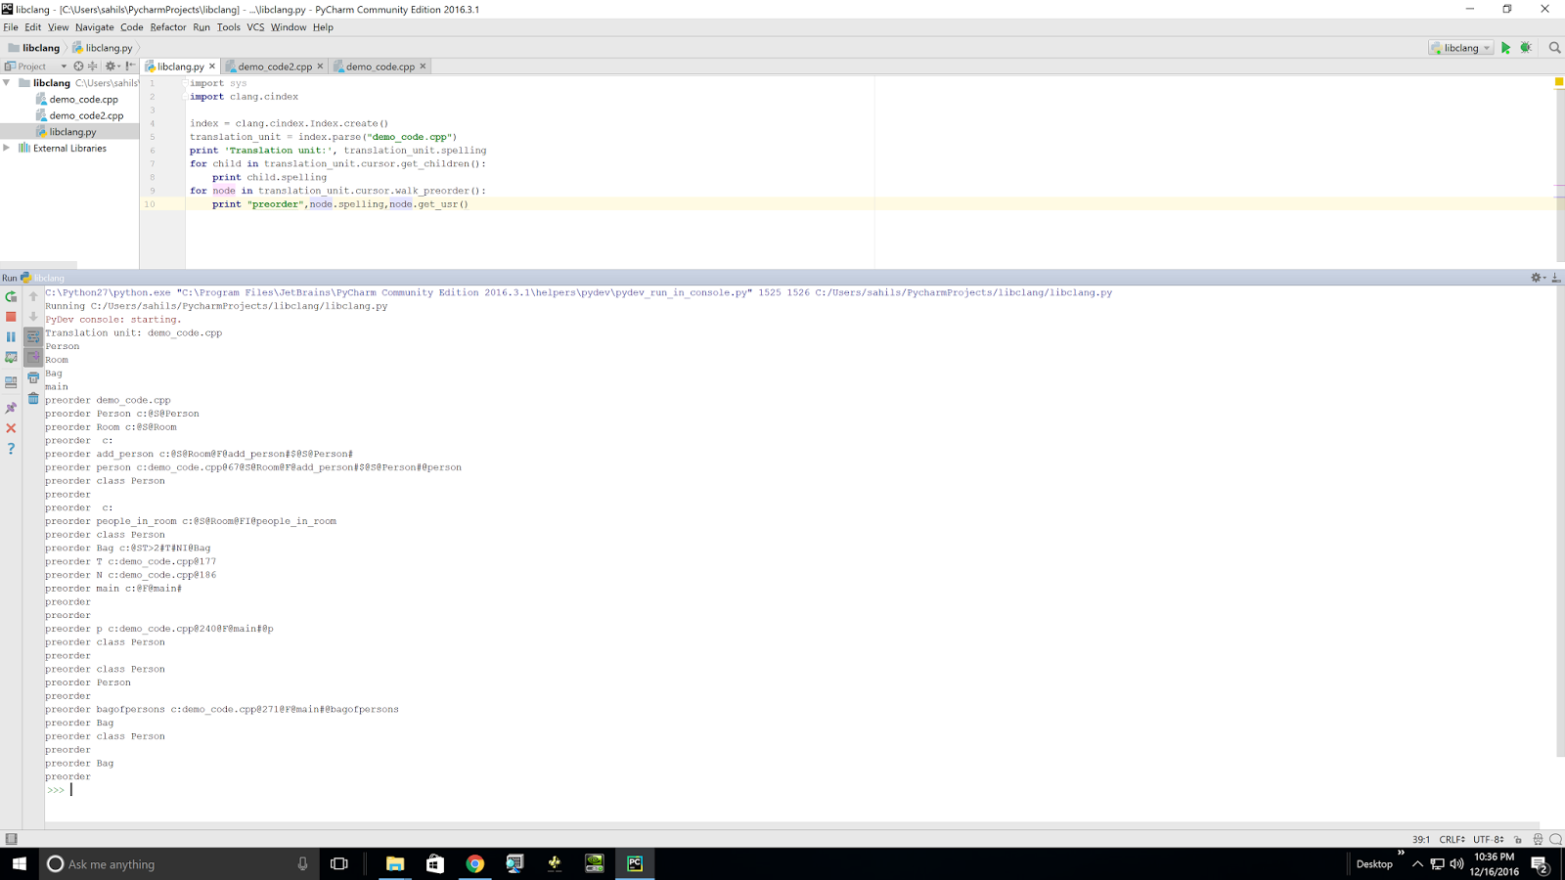
Task: Open the Project view dropdown
Action: tap(36, 66)
